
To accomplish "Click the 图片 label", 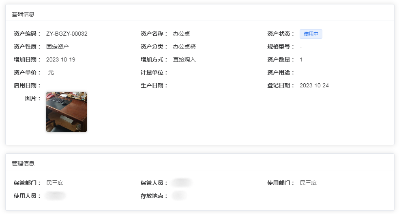I will [x=33, y=98].
